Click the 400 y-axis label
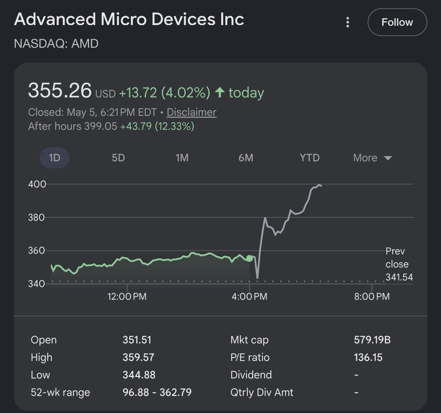This screenshot has width=441, height=413. (37, 184)
